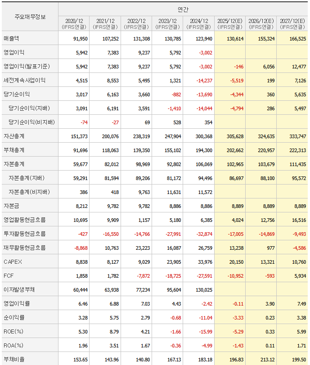Select the FCF row label
The height and width of the screenshot is (365, 310).
[9, 276]
